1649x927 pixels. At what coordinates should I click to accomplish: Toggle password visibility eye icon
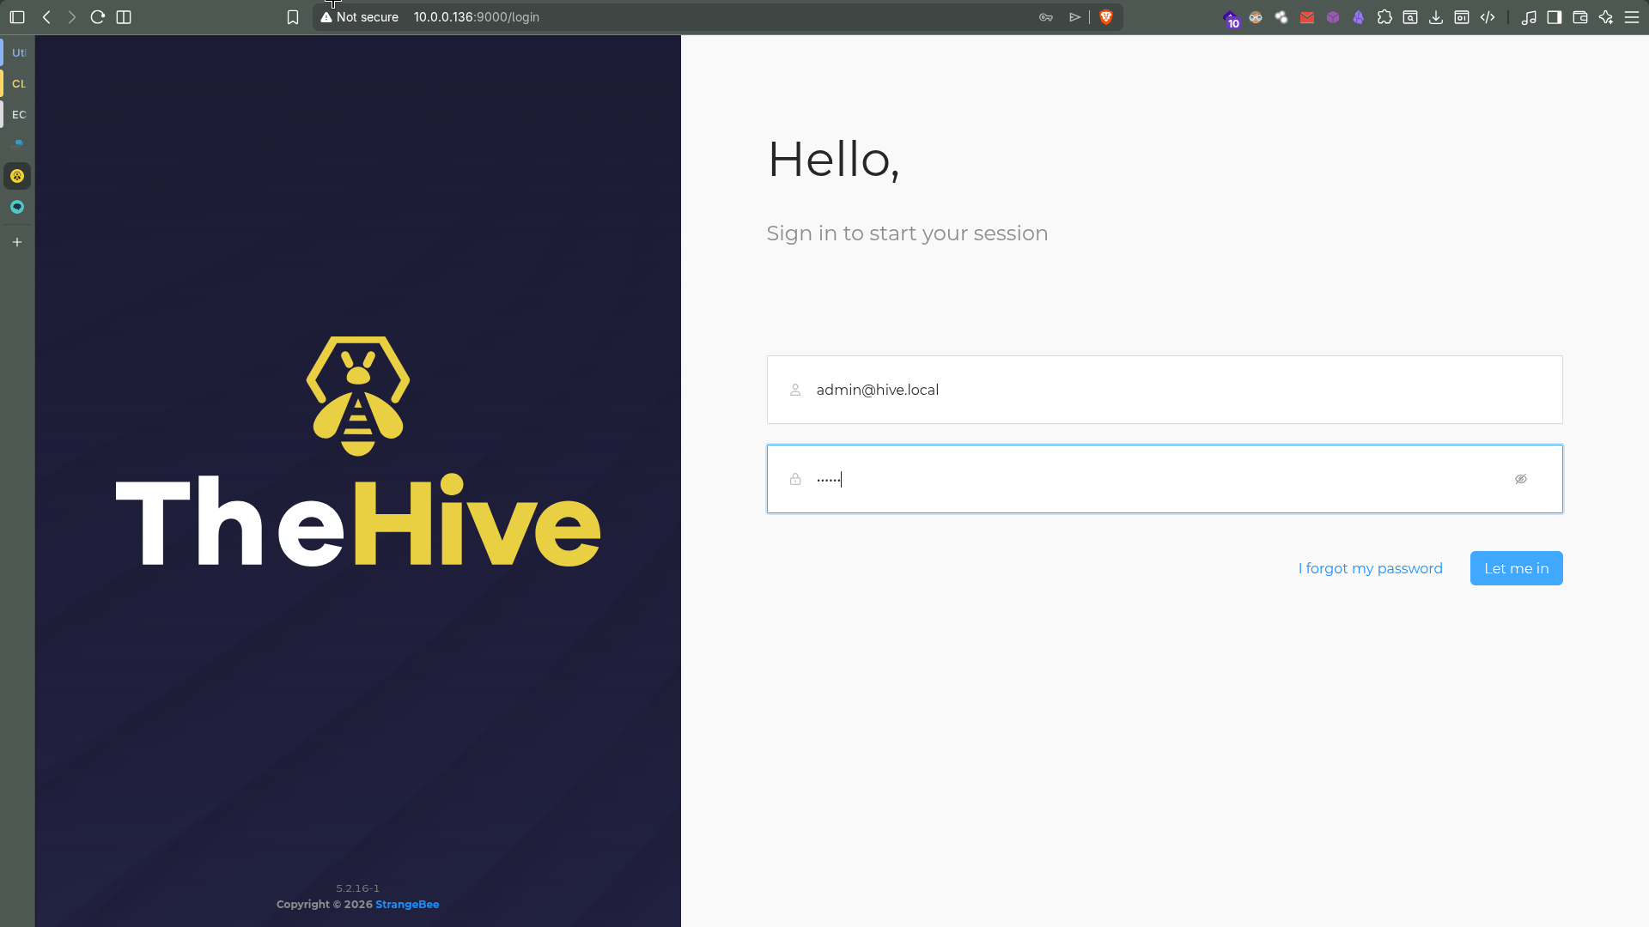[1521, 479]
